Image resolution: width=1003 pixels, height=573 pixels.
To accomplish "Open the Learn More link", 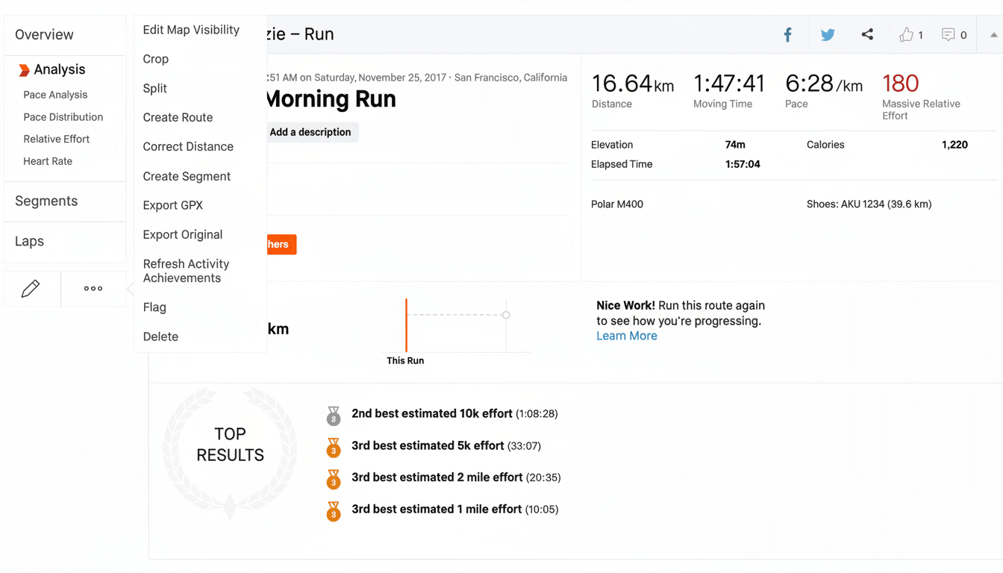I will point(627,336).
